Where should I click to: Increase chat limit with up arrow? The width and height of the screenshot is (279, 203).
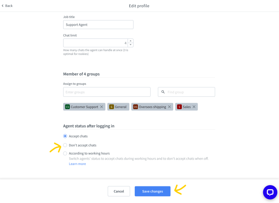pos(131,41)
